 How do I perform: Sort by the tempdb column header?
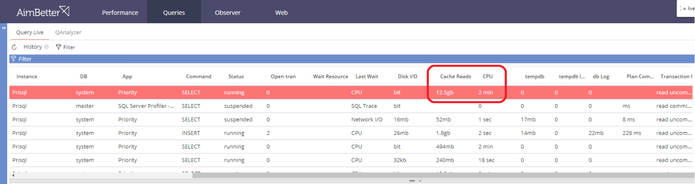[x=534, y=76]
